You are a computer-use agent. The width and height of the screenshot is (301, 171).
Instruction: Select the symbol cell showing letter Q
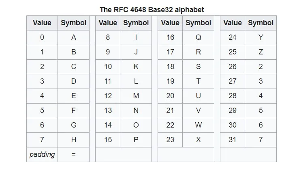198,37
